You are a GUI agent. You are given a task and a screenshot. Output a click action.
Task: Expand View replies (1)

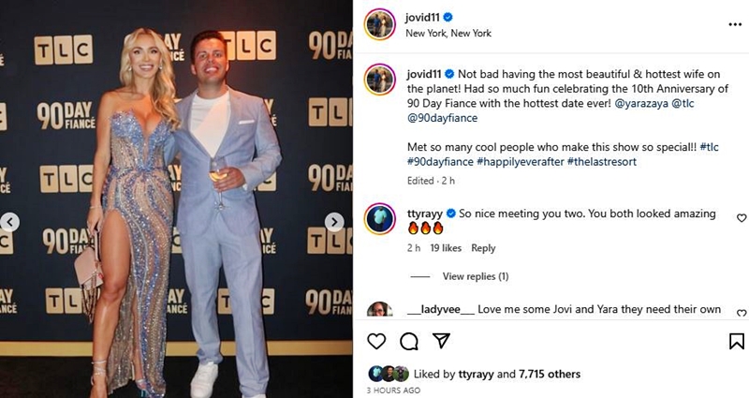tap(476, 276)
